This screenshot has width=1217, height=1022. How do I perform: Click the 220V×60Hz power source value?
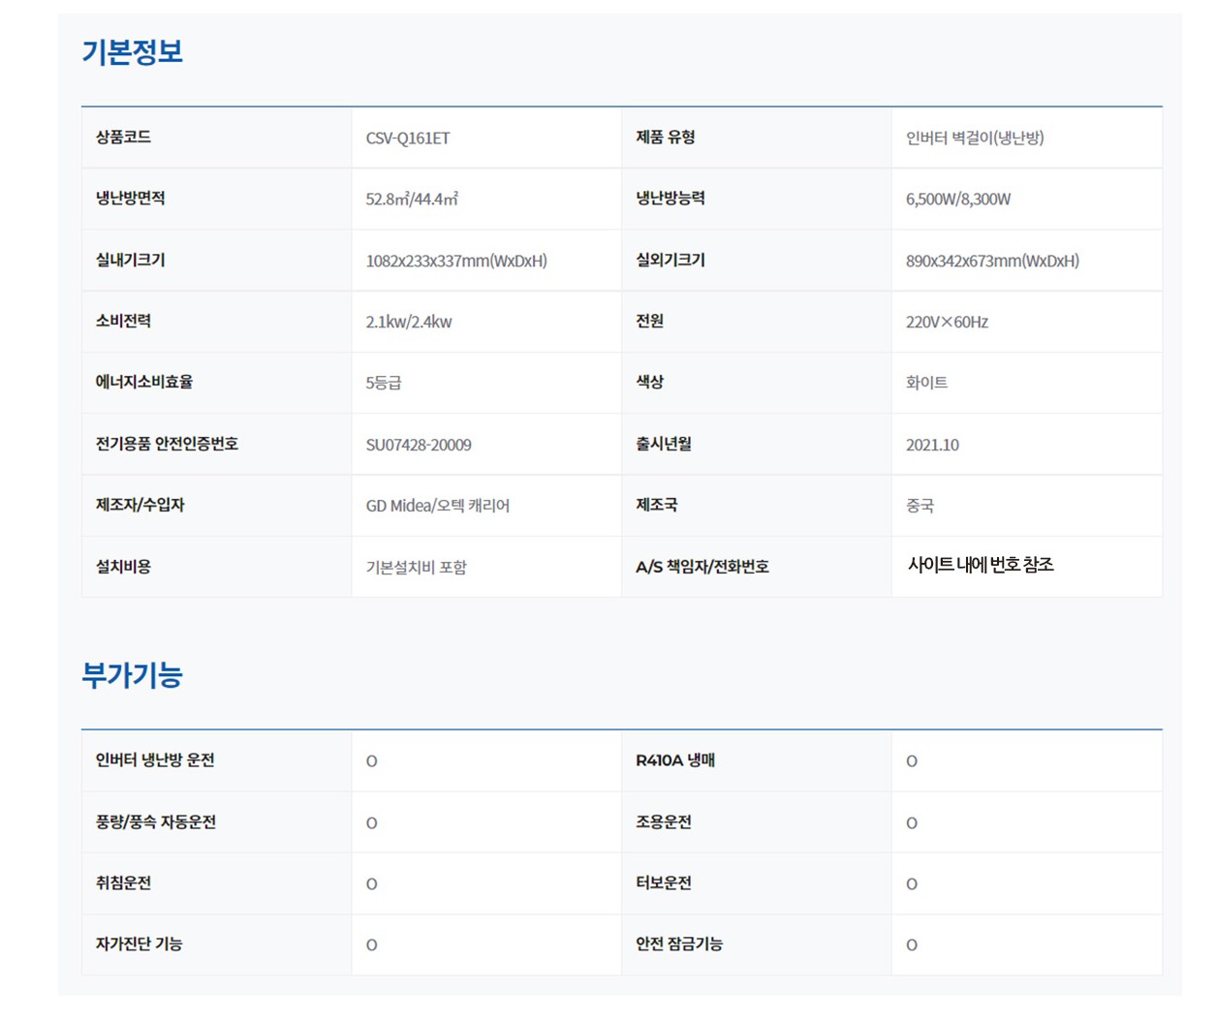click(946, 322)
